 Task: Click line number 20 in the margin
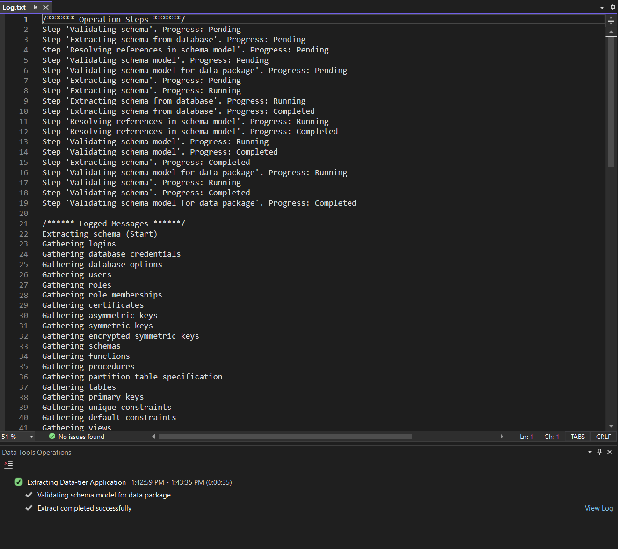pos(23,213)
